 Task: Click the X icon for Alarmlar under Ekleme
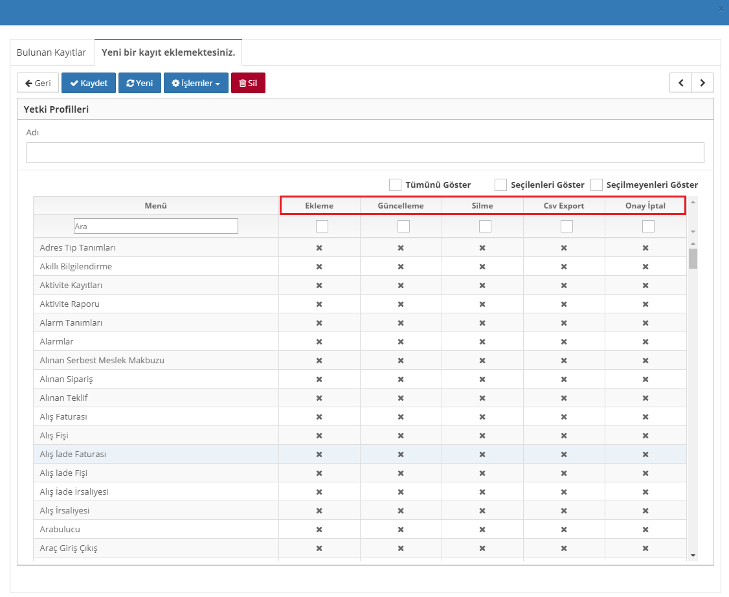click(319, 341)
